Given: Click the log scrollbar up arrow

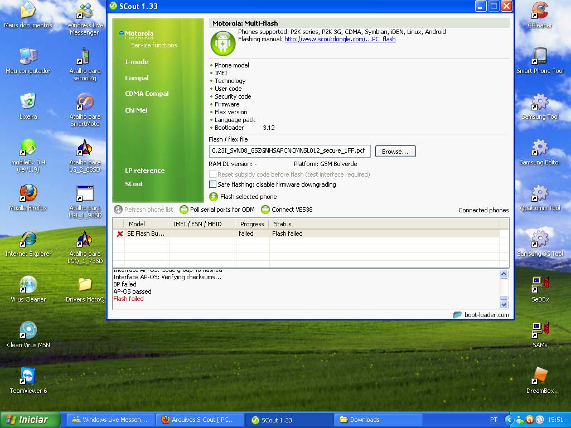Looking at the screenshot, I should pos(504,274).
